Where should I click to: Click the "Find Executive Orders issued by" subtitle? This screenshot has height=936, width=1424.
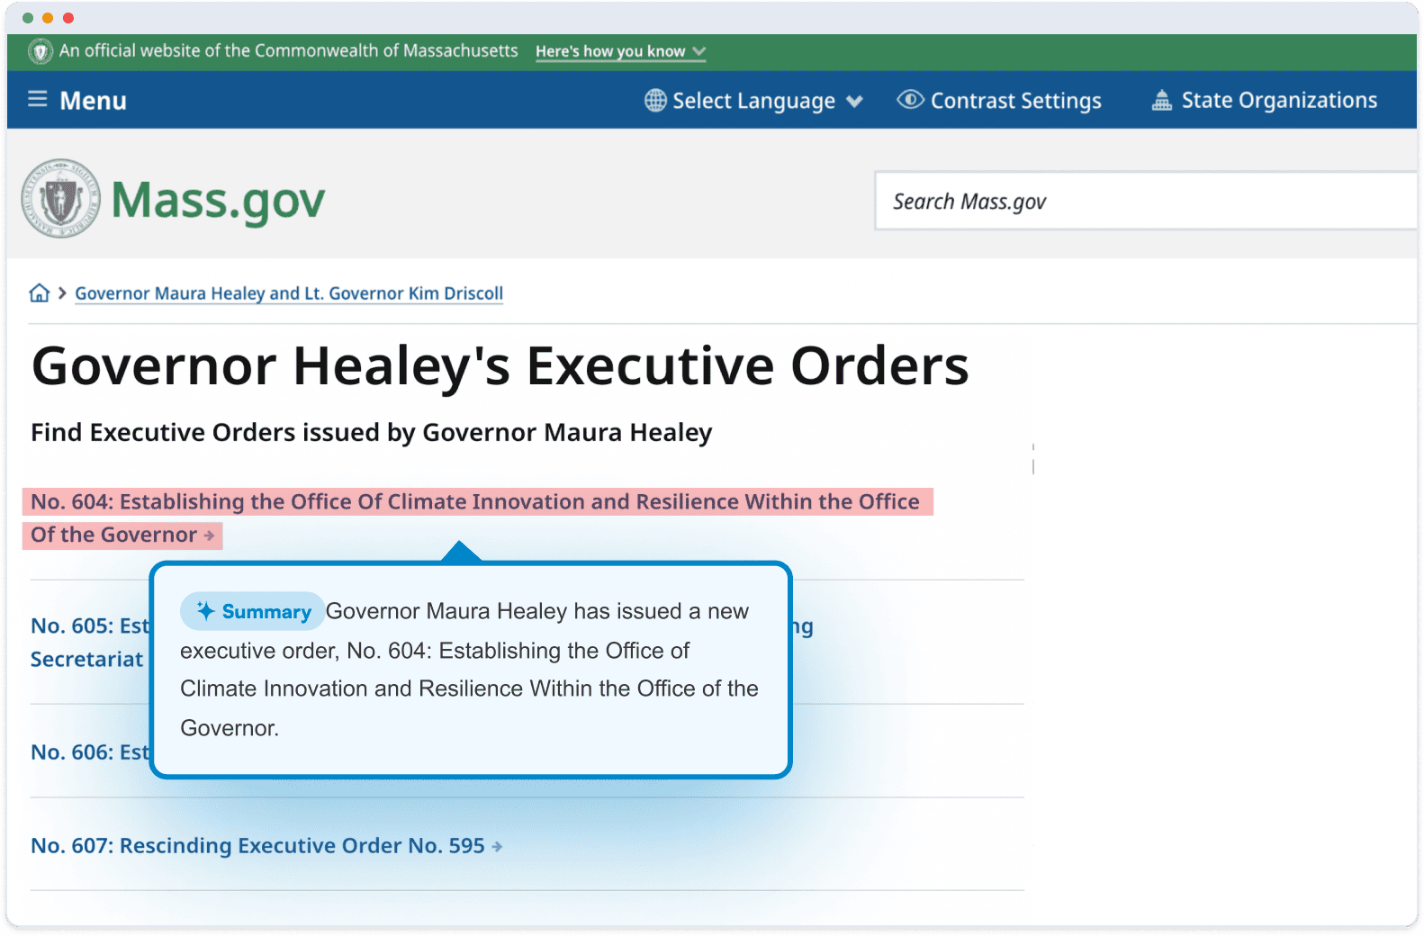pos(372,433)
